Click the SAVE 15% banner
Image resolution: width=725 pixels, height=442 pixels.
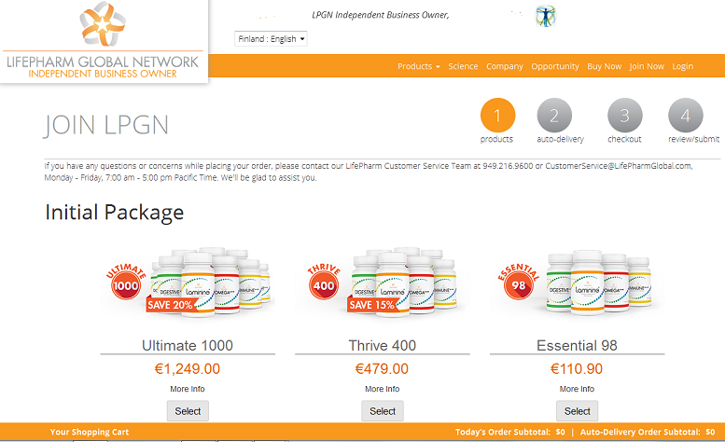click(371, 305)
